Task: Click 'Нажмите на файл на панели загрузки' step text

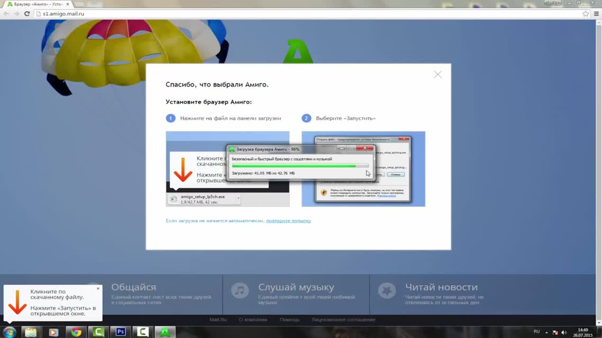Action: 230,118
